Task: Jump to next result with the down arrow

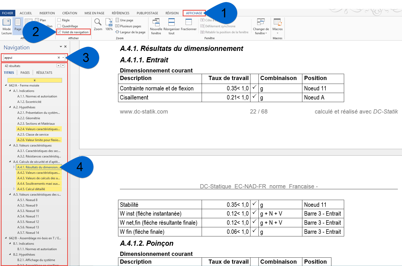Action: click(63, 65)
